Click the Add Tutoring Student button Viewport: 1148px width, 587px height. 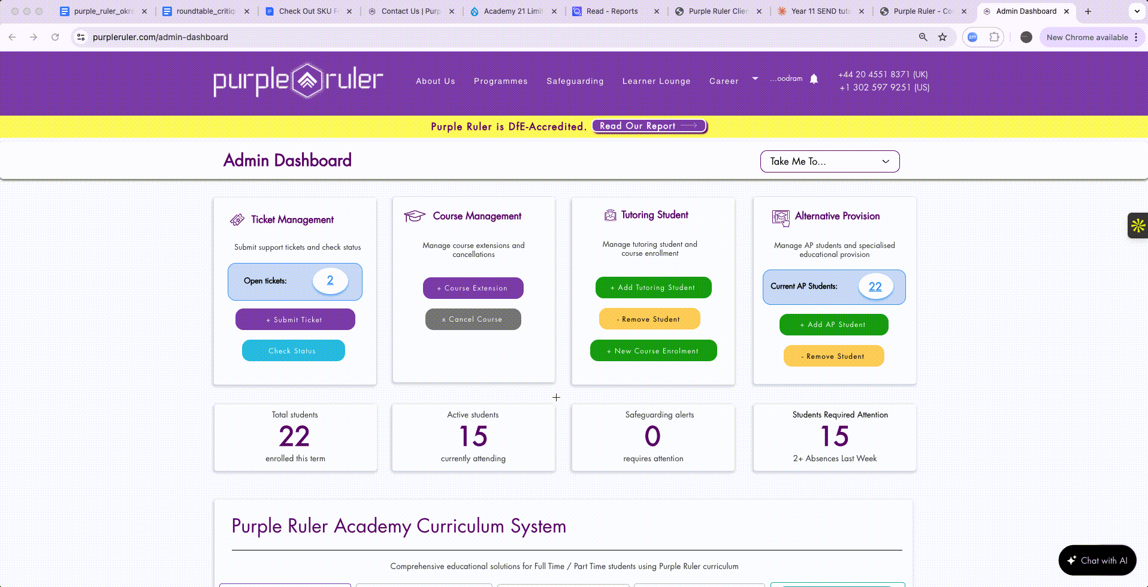click(x=653, y=288)
